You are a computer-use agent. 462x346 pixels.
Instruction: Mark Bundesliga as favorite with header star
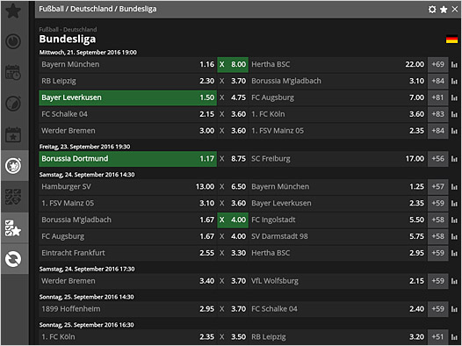(x=444, y=10)
